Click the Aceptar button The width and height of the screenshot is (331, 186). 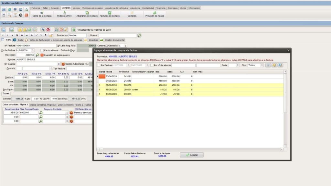pyautogui.click(x=192, y=155)
